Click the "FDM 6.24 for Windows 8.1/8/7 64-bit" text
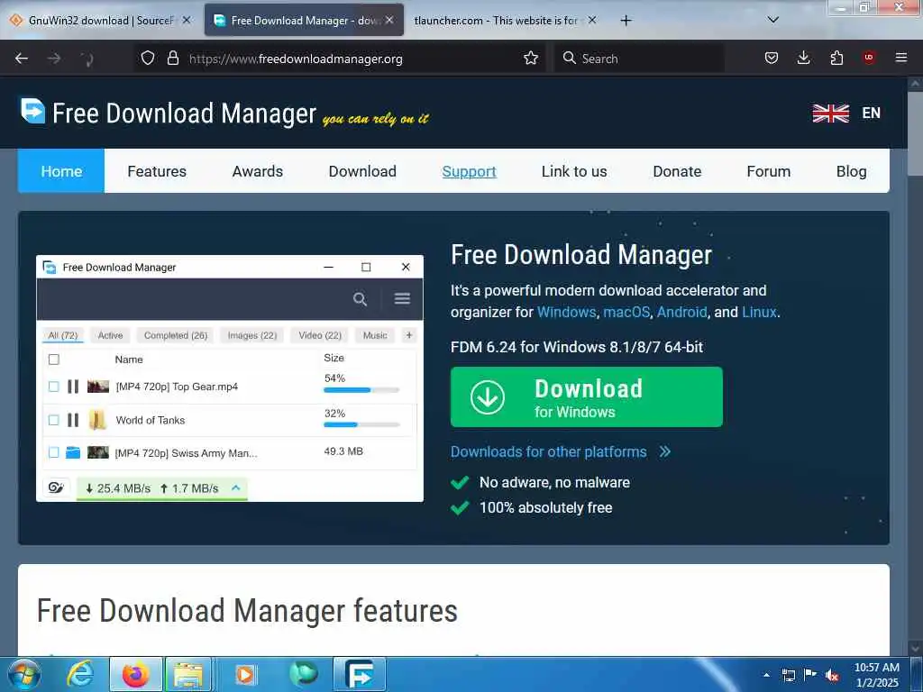This screenshot has width=923, height=692. 577,347
